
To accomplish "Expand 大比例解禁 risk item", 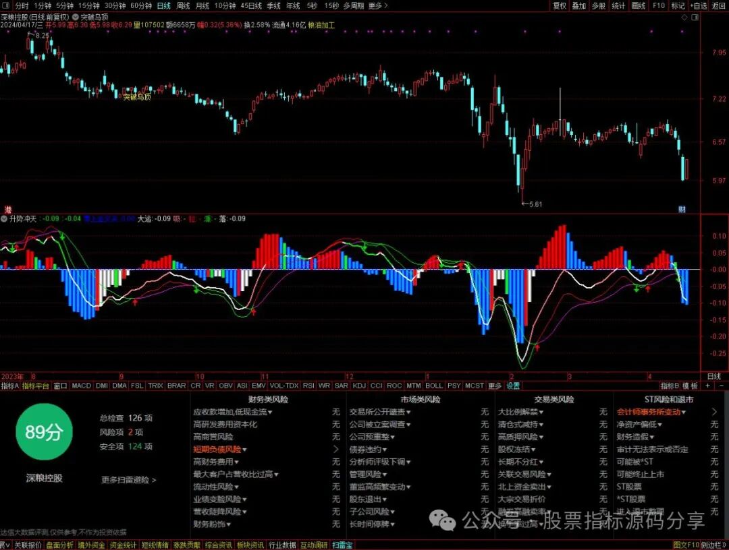I will pos(520,412).
